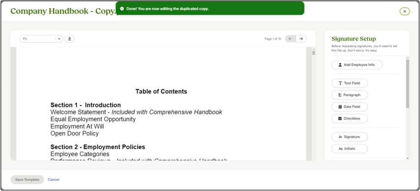Viewport: 420px width, 191px height.
Task: Insert an Initials field
Action: 350,148
